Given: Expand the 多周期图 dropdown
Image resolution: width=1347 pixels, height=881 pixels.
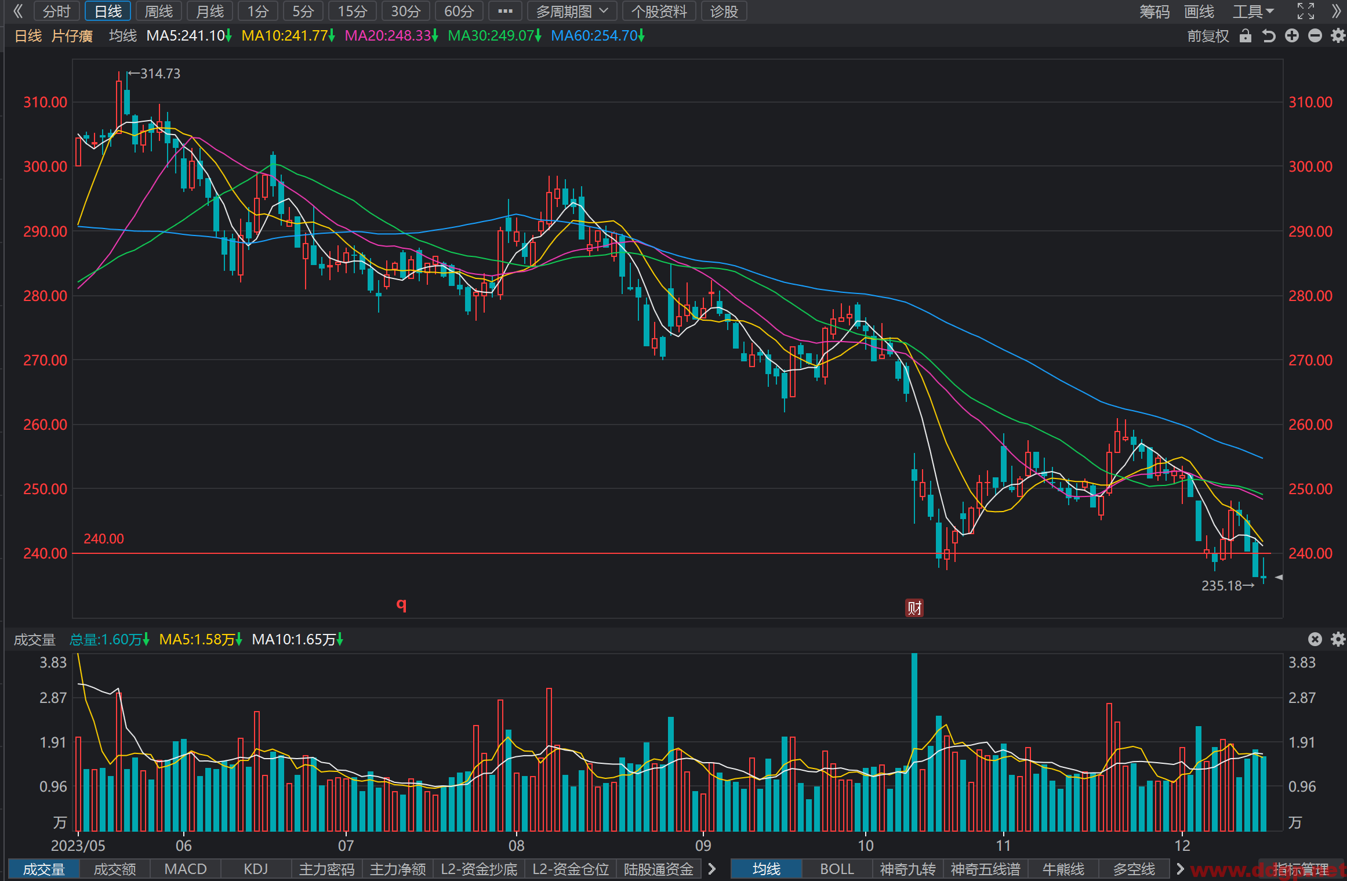Looking at the screenshot, I should [572, 11].
